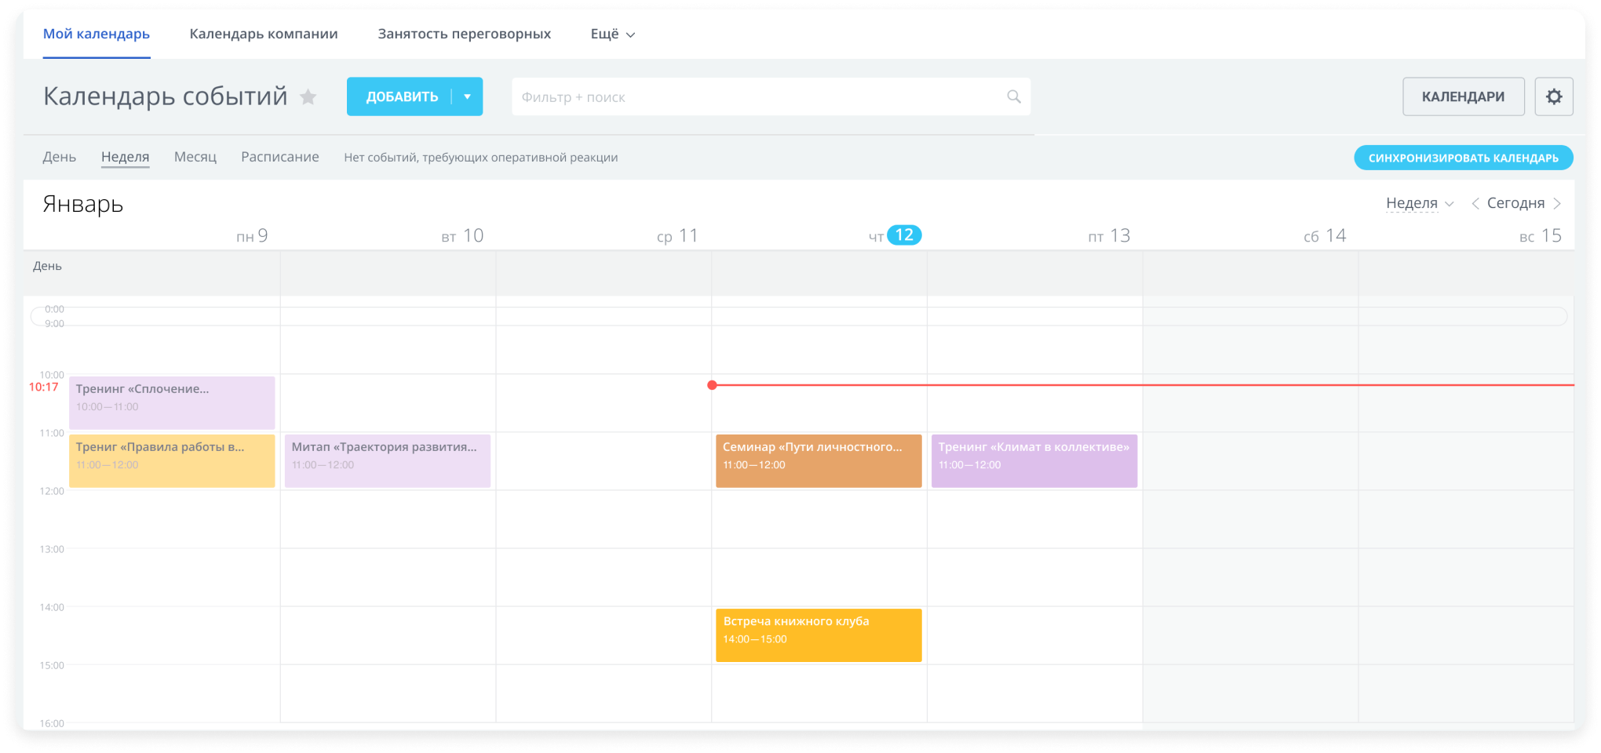Image resolution: width=1601 pixels, height=753 pixels.
Task: Select Sunday вс 15 header
Action: [1541, 235]
